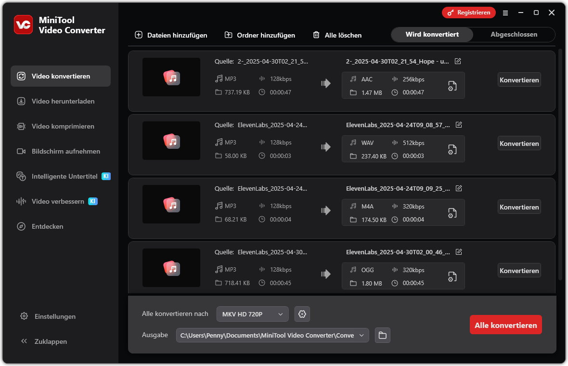568x366 pixels.
Task: Click output name ElevenLabs_2025-04-24T09_09_25_...
Action: [x=398, y=188]
